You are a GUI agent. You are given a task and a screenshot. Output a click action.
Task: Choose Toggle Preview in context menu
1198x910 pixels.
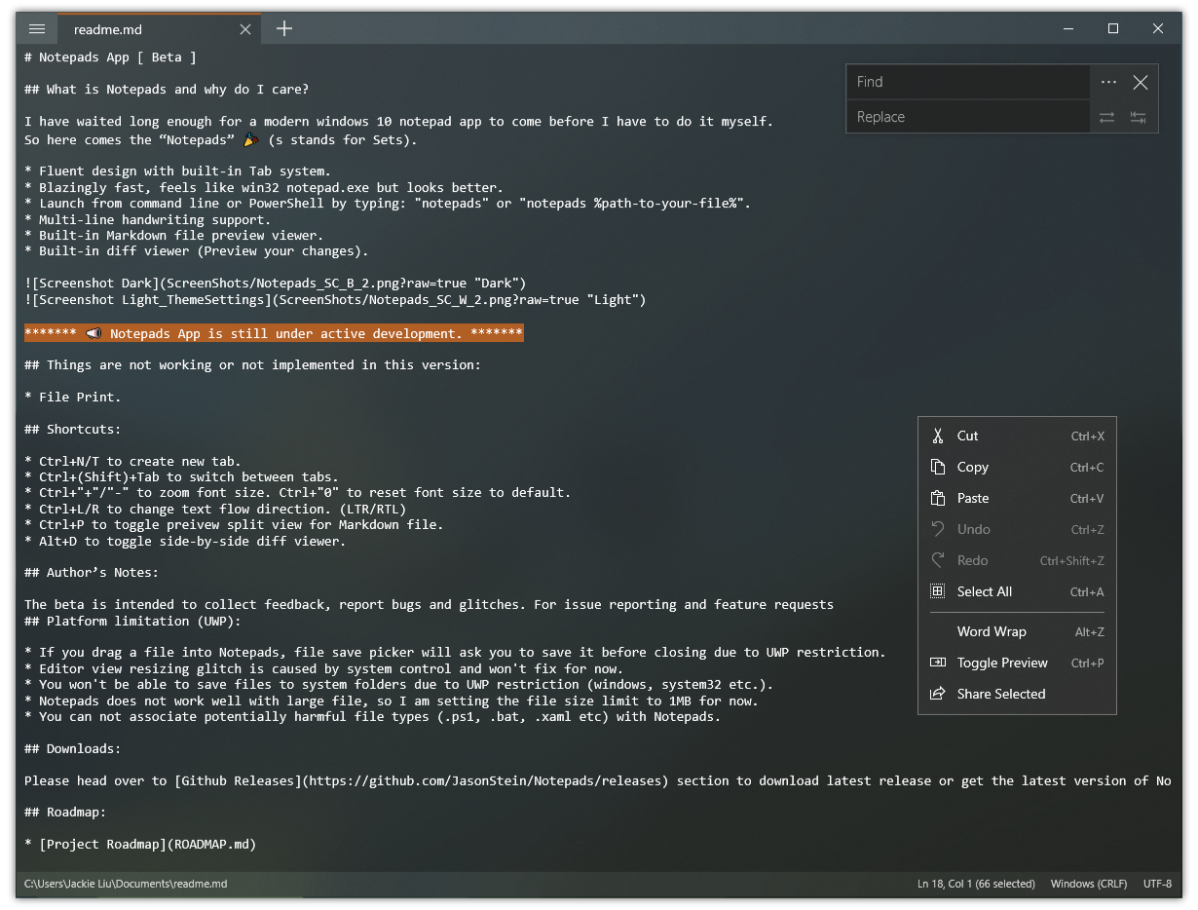tap(1017, 663)
